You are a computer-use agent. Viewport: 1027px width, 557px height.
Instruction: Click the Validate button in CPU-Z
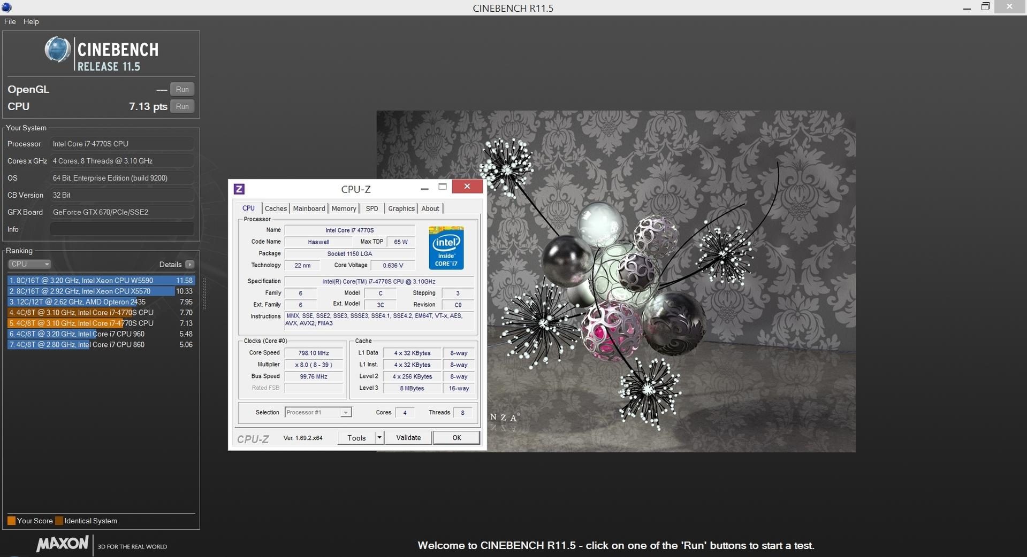(x=408, y=438)
